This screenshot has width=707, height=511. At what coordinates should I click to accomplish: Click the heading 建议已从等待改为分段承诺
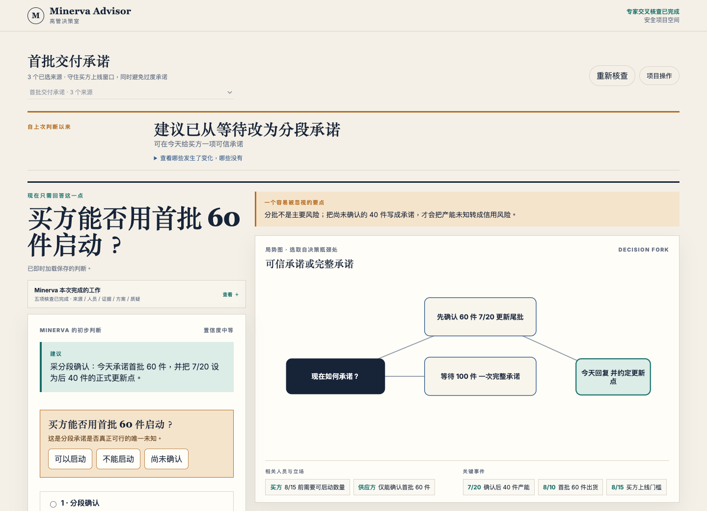coord(247,130)
